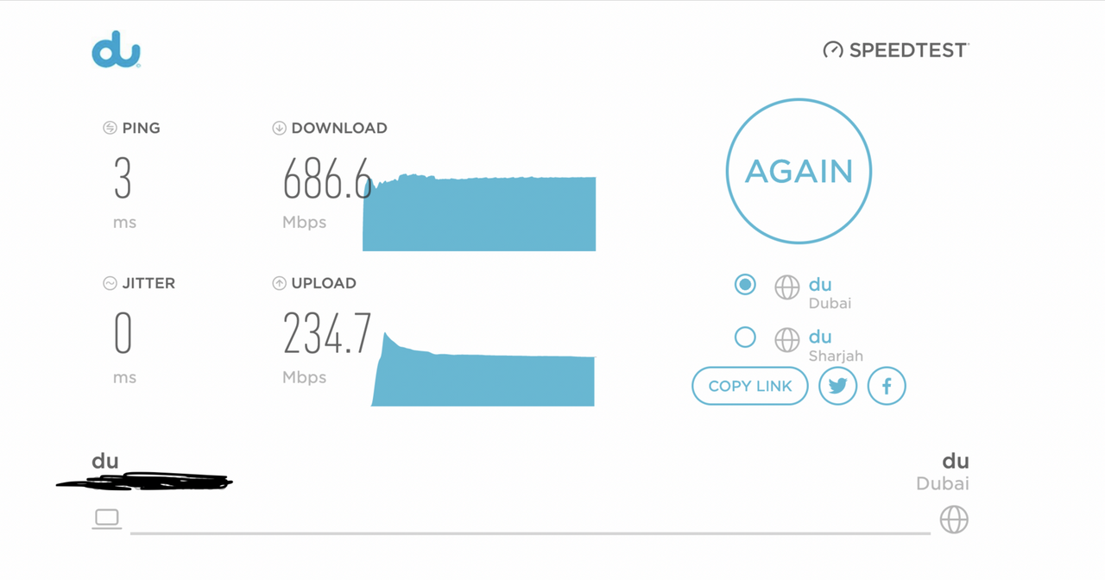The image size is (1105, 580).
Task: Click the laptop client icon at bottom
Action: click(x=107, y=519)
